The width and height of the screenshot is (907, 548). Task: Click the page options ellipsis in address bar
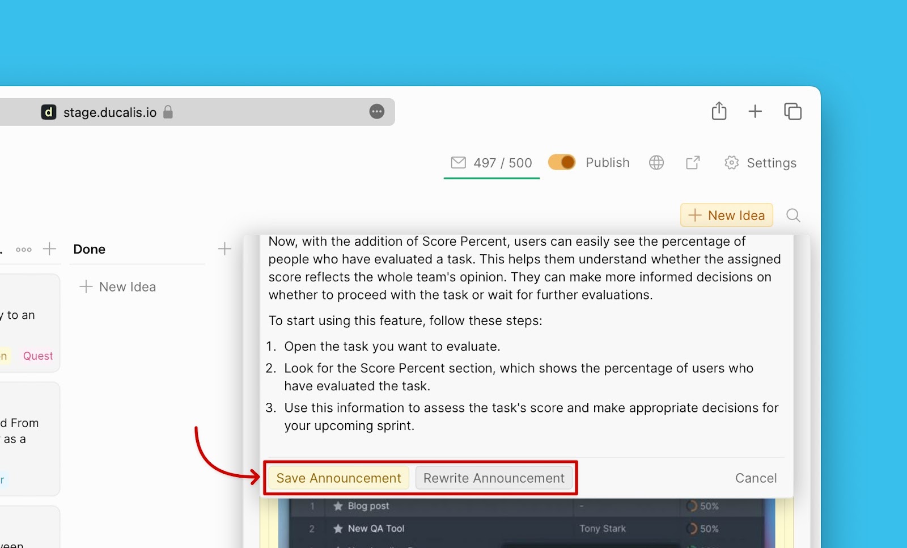(x=377, y=112)
